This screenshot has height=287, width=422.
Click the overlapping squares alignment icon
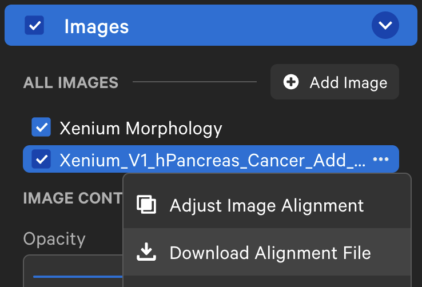click(x=146, y=205)
